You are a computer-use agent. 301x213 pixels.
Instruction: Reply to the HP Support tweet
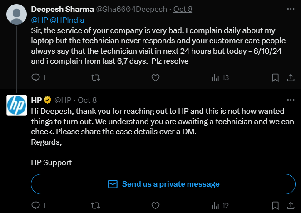(36, 206)
